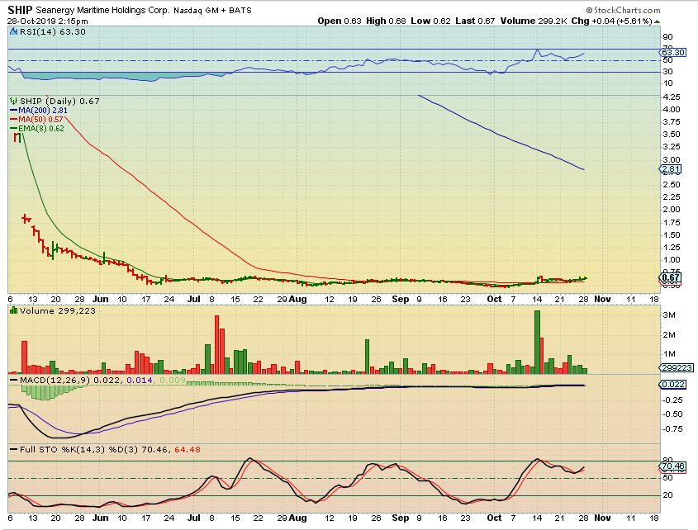698x530 pixels.
Task: Click the Jul label on the price date axis
Action: [193, 299]
